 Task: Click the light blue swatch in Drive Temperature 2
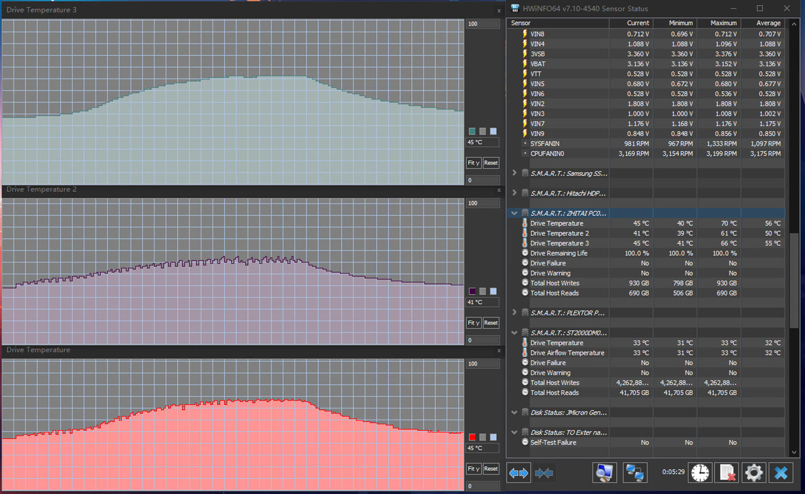493,291
